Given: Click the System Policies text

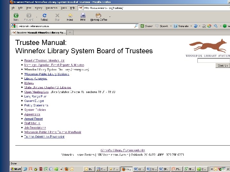Looking at the screenshot, I should pos(35,110).
